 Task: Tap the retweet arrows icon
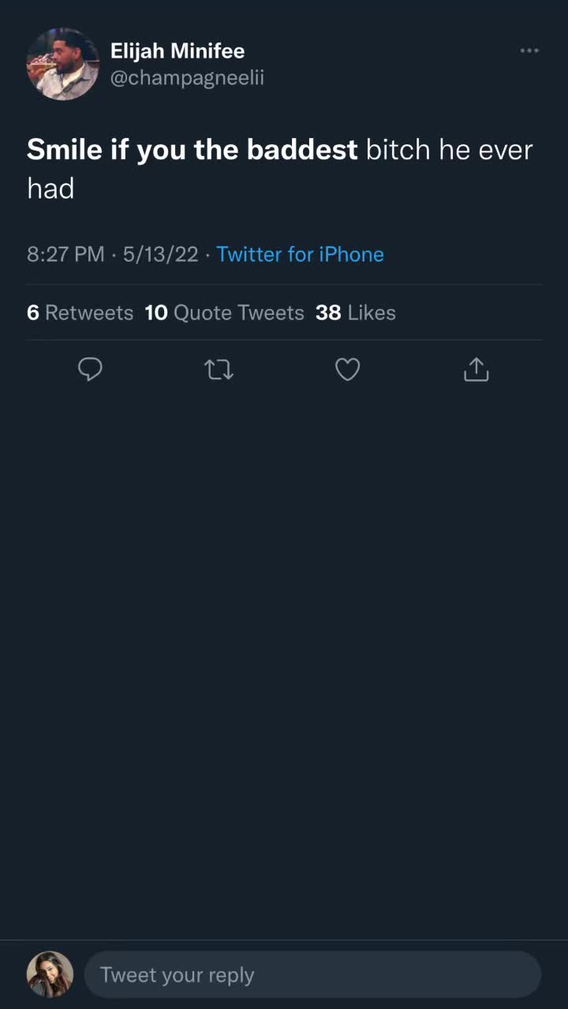click(x=219, y=369)
